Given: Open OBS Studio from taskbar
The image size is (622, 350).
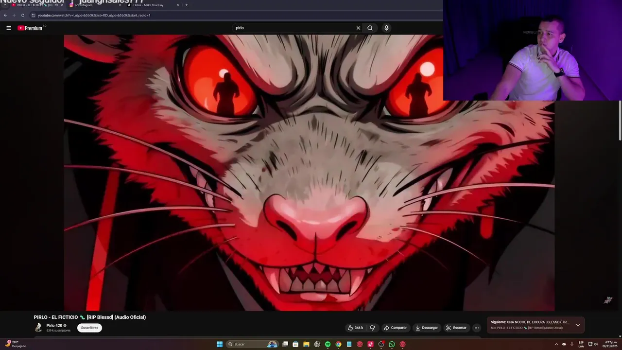Looking at the screenshot, I should click(381, 344).
